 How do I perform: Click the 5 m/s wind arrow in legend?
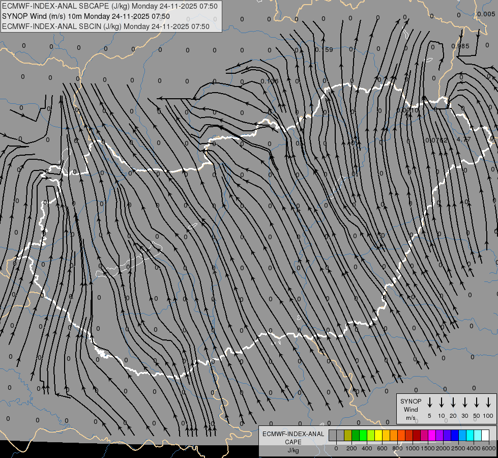429,403
